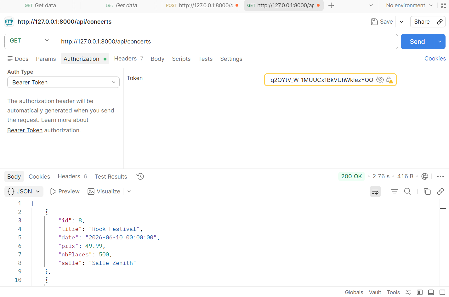Toggle token visibility eye icon
The image size is (449, 297).
[380, 80]
